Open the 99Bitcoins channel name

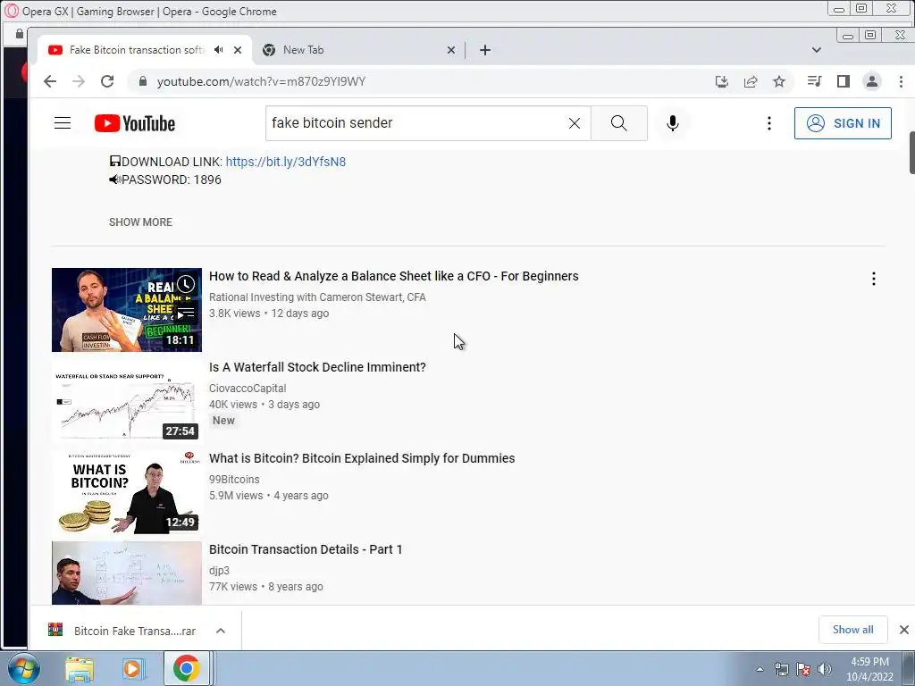point(234,480)
